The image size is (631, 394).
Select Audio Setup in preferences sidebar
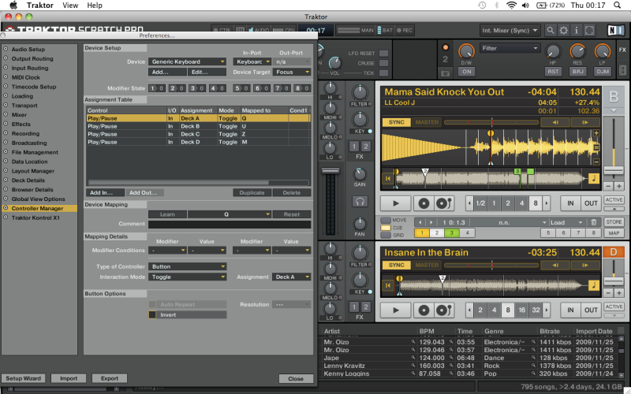[x=28, y=49]
